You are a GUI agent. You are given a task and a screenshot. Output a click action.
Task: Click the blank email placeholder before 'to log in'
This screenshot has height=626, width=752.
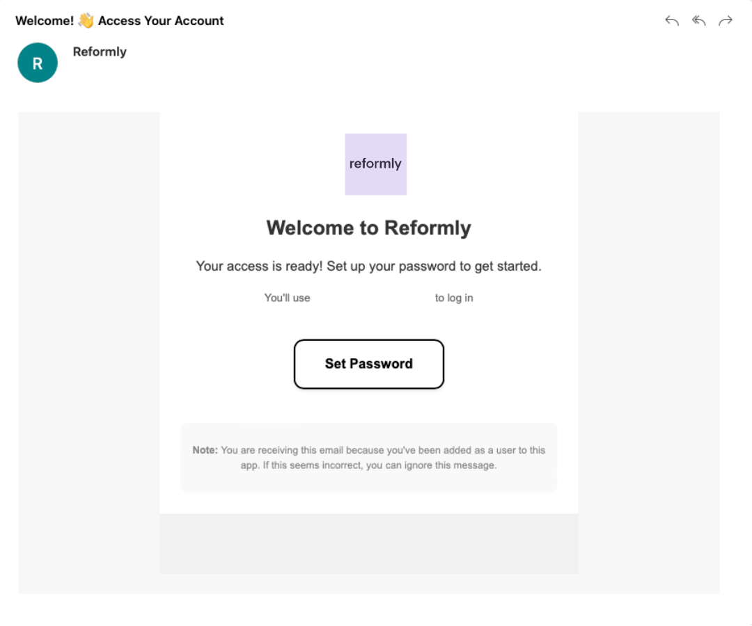click(373, 298)
